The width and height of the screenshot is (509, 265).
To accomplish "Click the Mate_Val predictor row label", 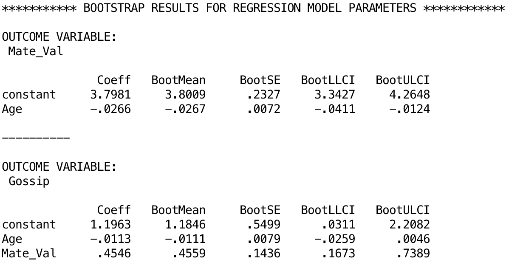I will [x=28, y=254].
